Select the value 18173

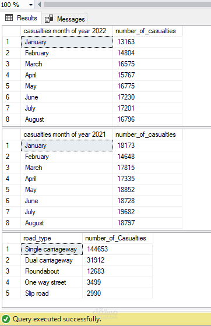pos(147,146)
